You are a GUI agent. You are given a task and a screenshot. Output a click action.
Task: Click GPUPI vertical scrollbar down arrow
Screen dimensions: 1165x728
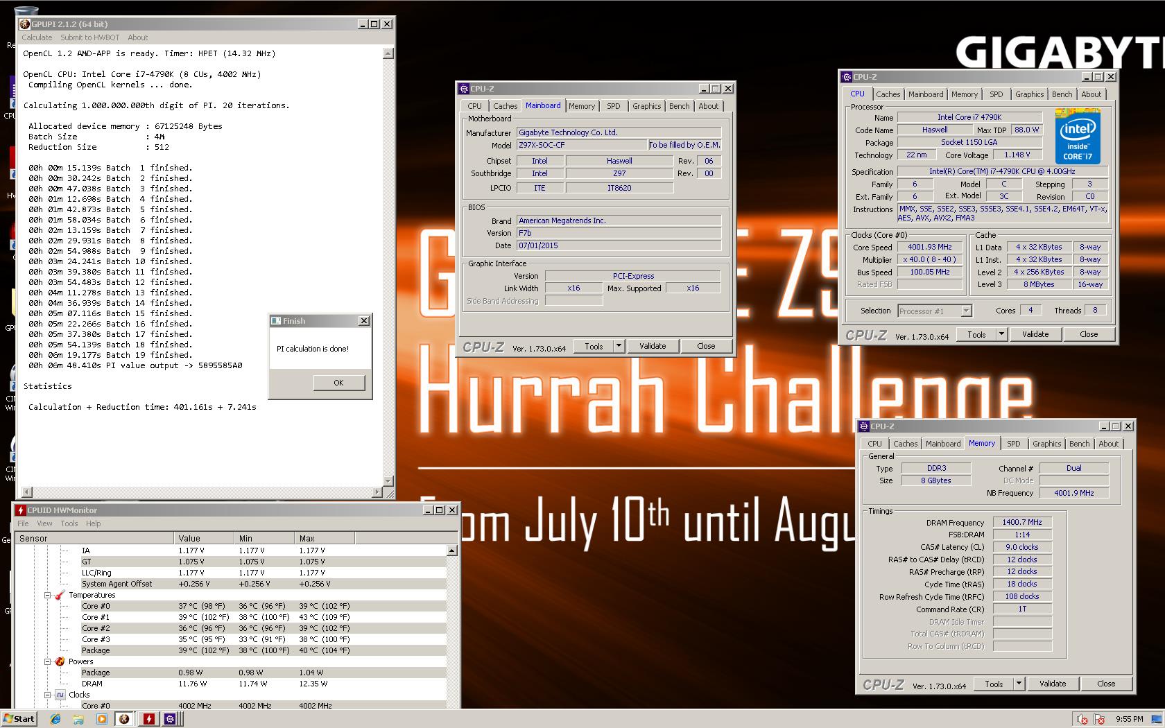(388, 481)
